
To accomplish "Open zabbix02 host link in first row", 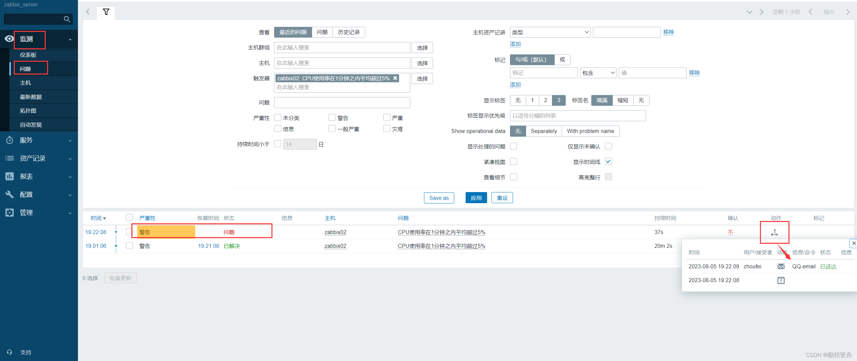I will click(x=335, y=232).
